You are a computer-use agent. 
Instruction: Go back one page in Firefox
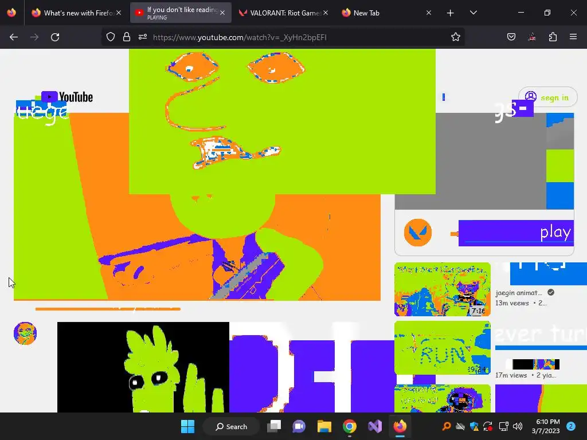tap(14, 37)
